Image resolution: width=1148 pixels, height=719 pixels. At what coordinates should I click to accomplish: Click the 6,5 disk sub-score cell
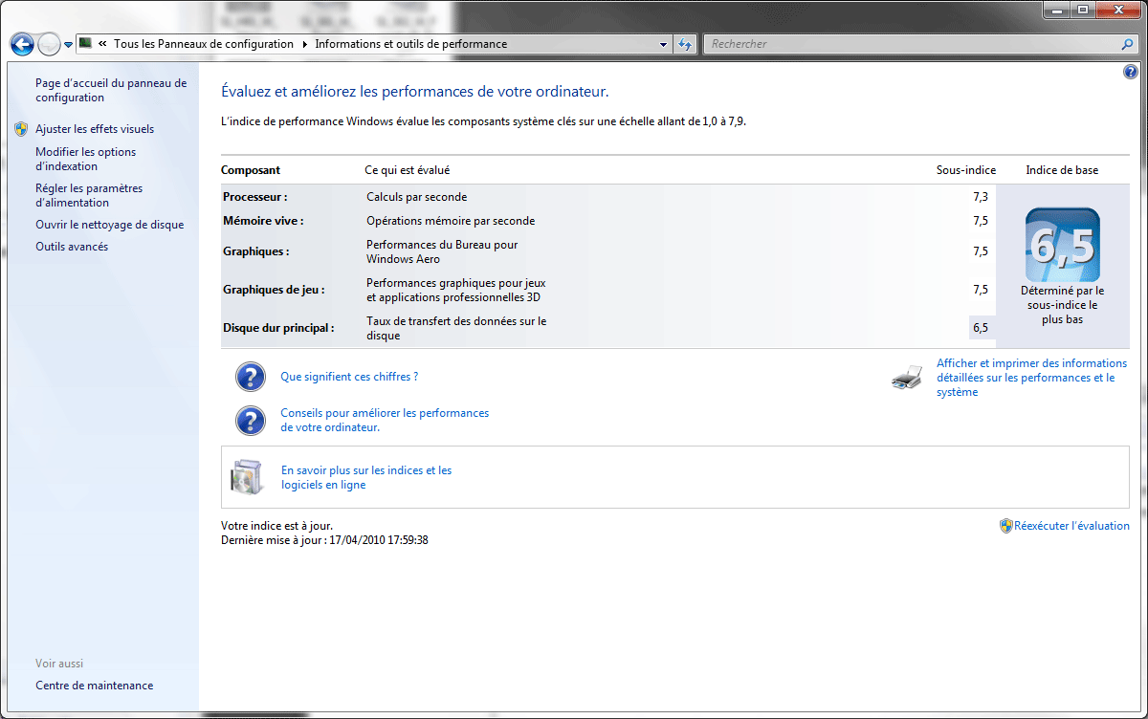pyautogui.click(x=982, y=328)
